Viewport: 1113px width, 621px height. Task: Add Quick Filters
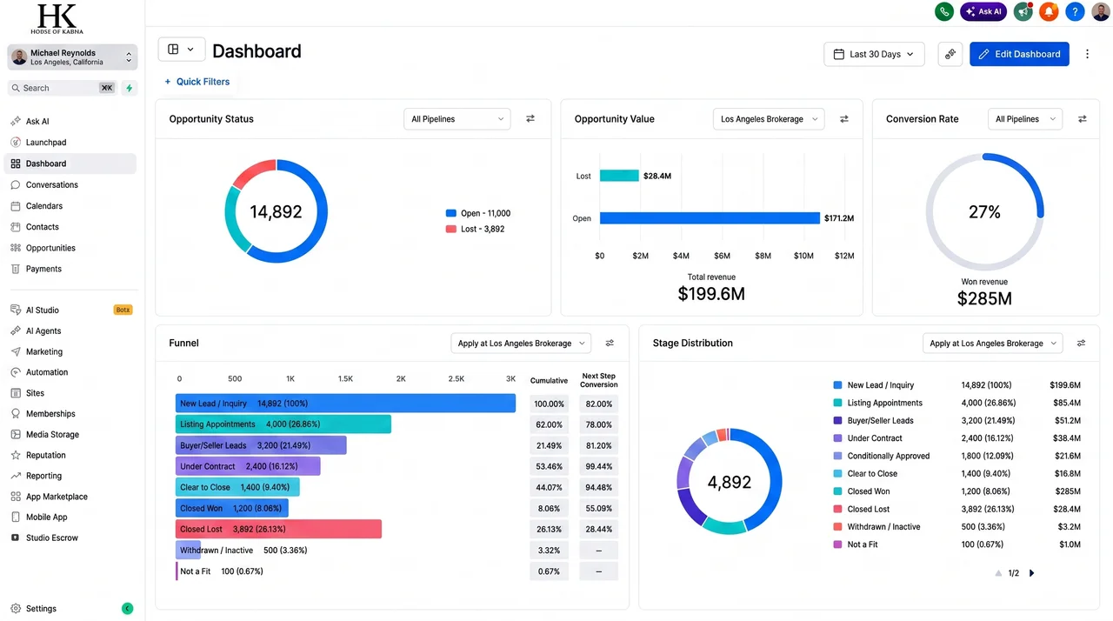[x=197, y=82]
